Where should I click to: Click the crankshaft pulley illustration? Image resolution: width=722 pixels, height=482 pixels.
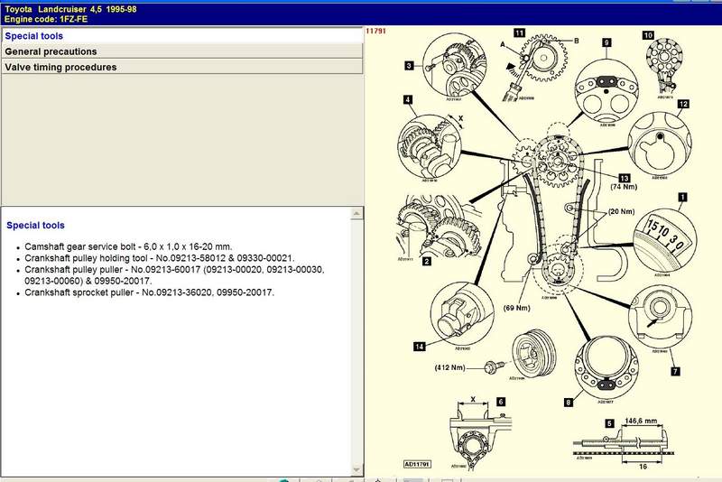534,354
